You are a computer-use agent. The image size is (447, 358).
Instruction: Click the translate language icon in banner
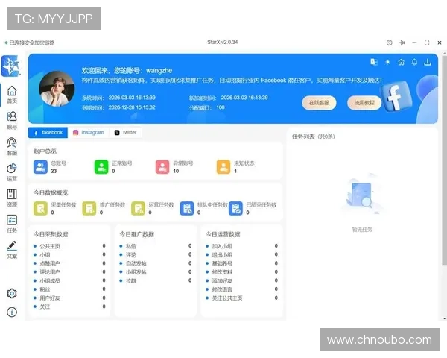374,62
